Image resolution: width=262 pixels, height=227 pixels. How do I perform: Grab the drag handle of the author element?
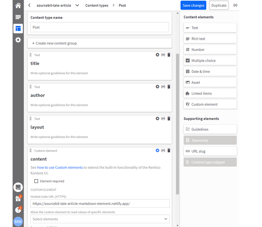[30, 87]
